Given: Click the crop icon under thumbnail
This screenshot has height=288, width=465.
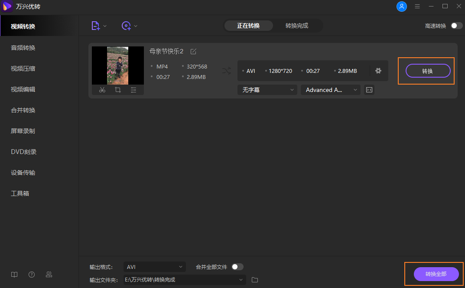Looking at the screenshot, I should [x=118, y=90].
